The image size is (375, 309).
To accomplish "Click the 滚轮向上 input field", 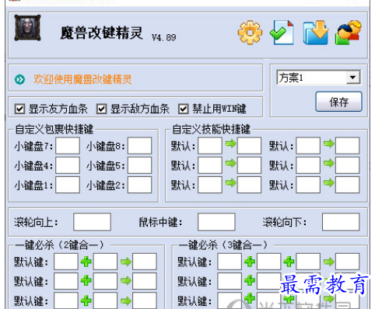I will (92, 222).
